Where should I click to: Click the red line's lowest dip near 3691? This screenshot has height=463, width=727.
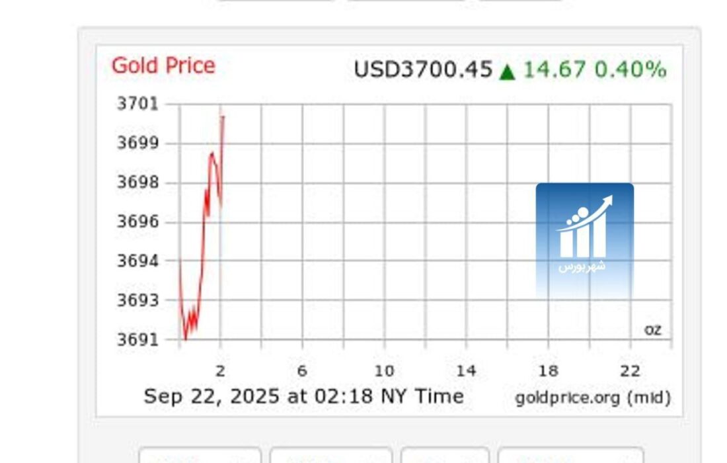click(x=185, y=339)
